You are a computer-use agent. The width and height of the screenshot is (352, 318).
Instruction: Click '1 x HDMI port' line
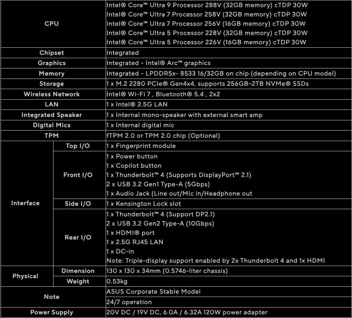pos(130,233)
